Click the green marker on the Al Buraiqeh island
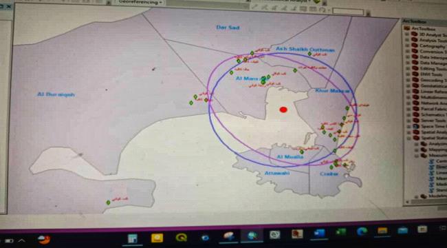The width and height of the screenshot is (447, 248). click(108, 203)
